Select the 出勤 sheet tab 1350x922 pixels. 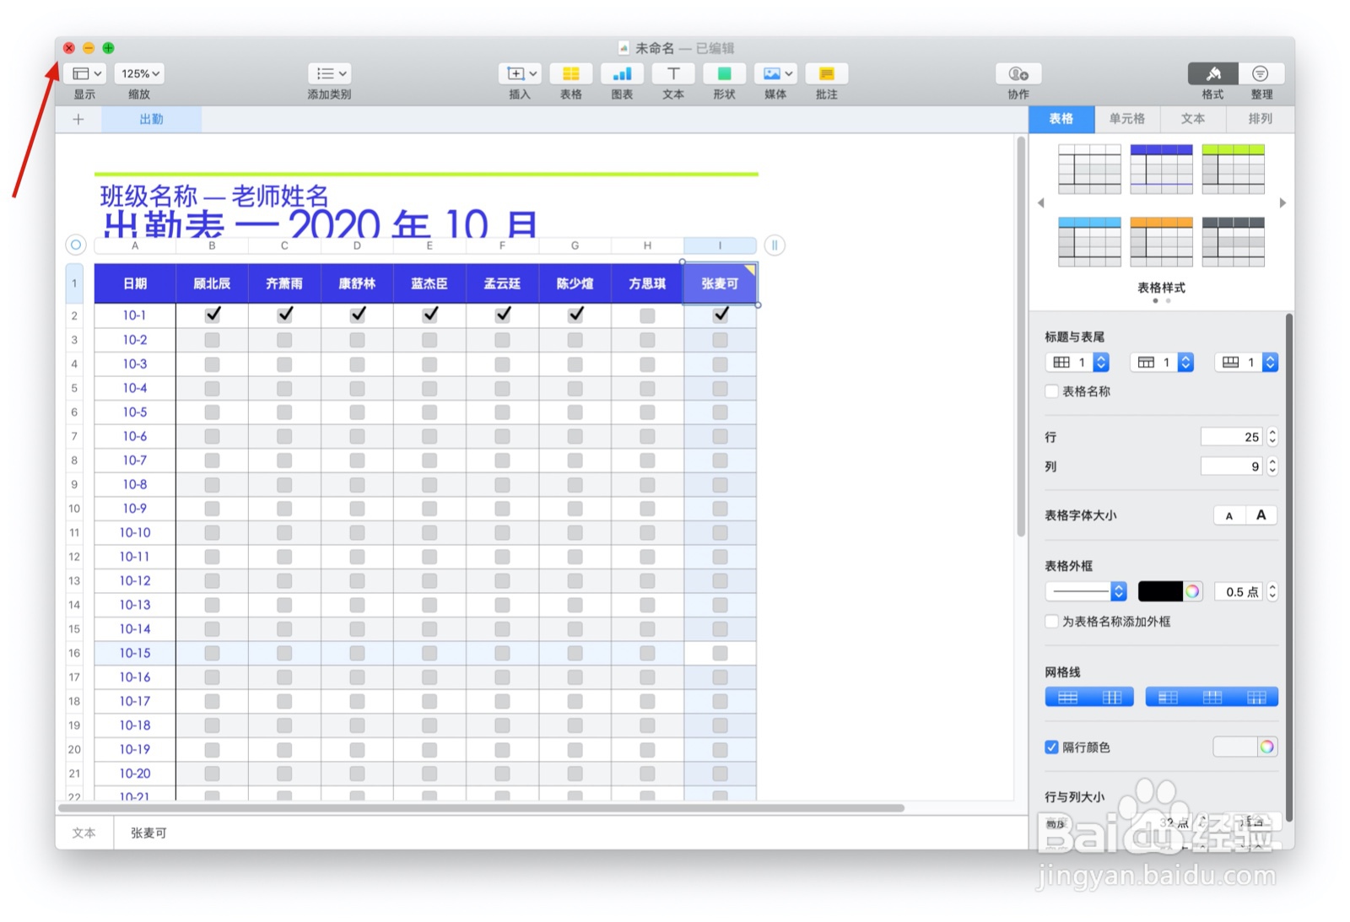[151, 119]
